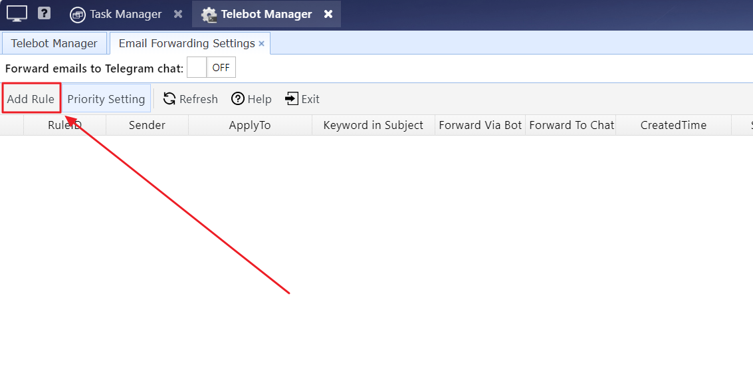753x383 pixels.
Task: Click the Add Rule button
Action: (31, 98)
